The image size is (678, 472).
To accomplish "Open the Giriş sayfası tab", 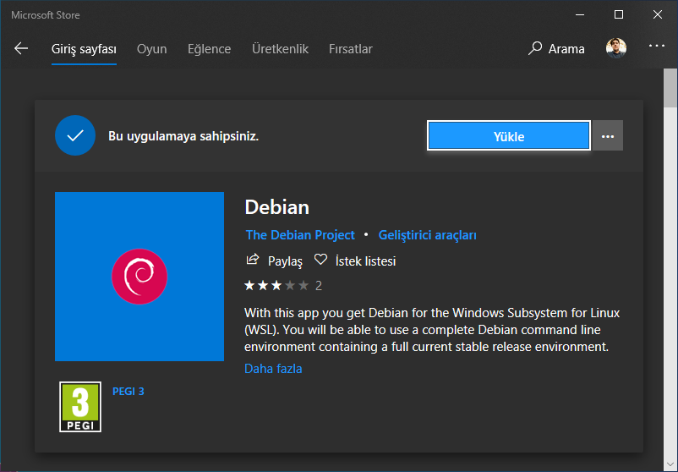I will (84, 49).
